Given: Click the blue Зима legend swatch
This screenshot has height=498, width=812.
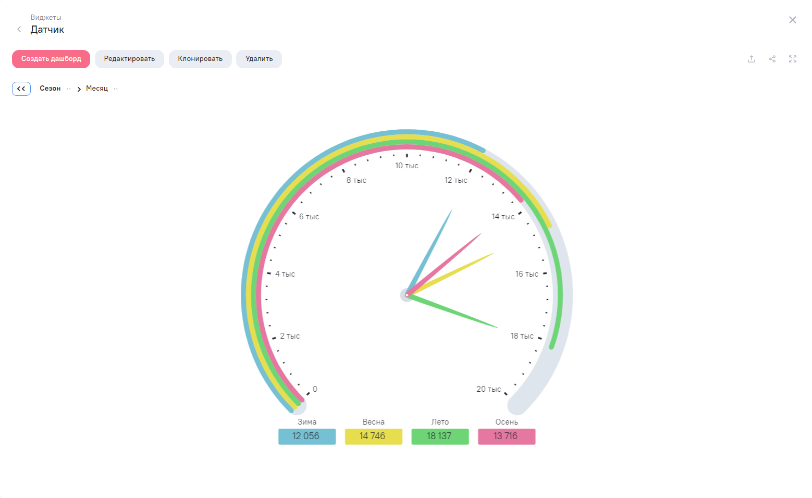Looking at the screenshot, I should [x=306, y=436].
